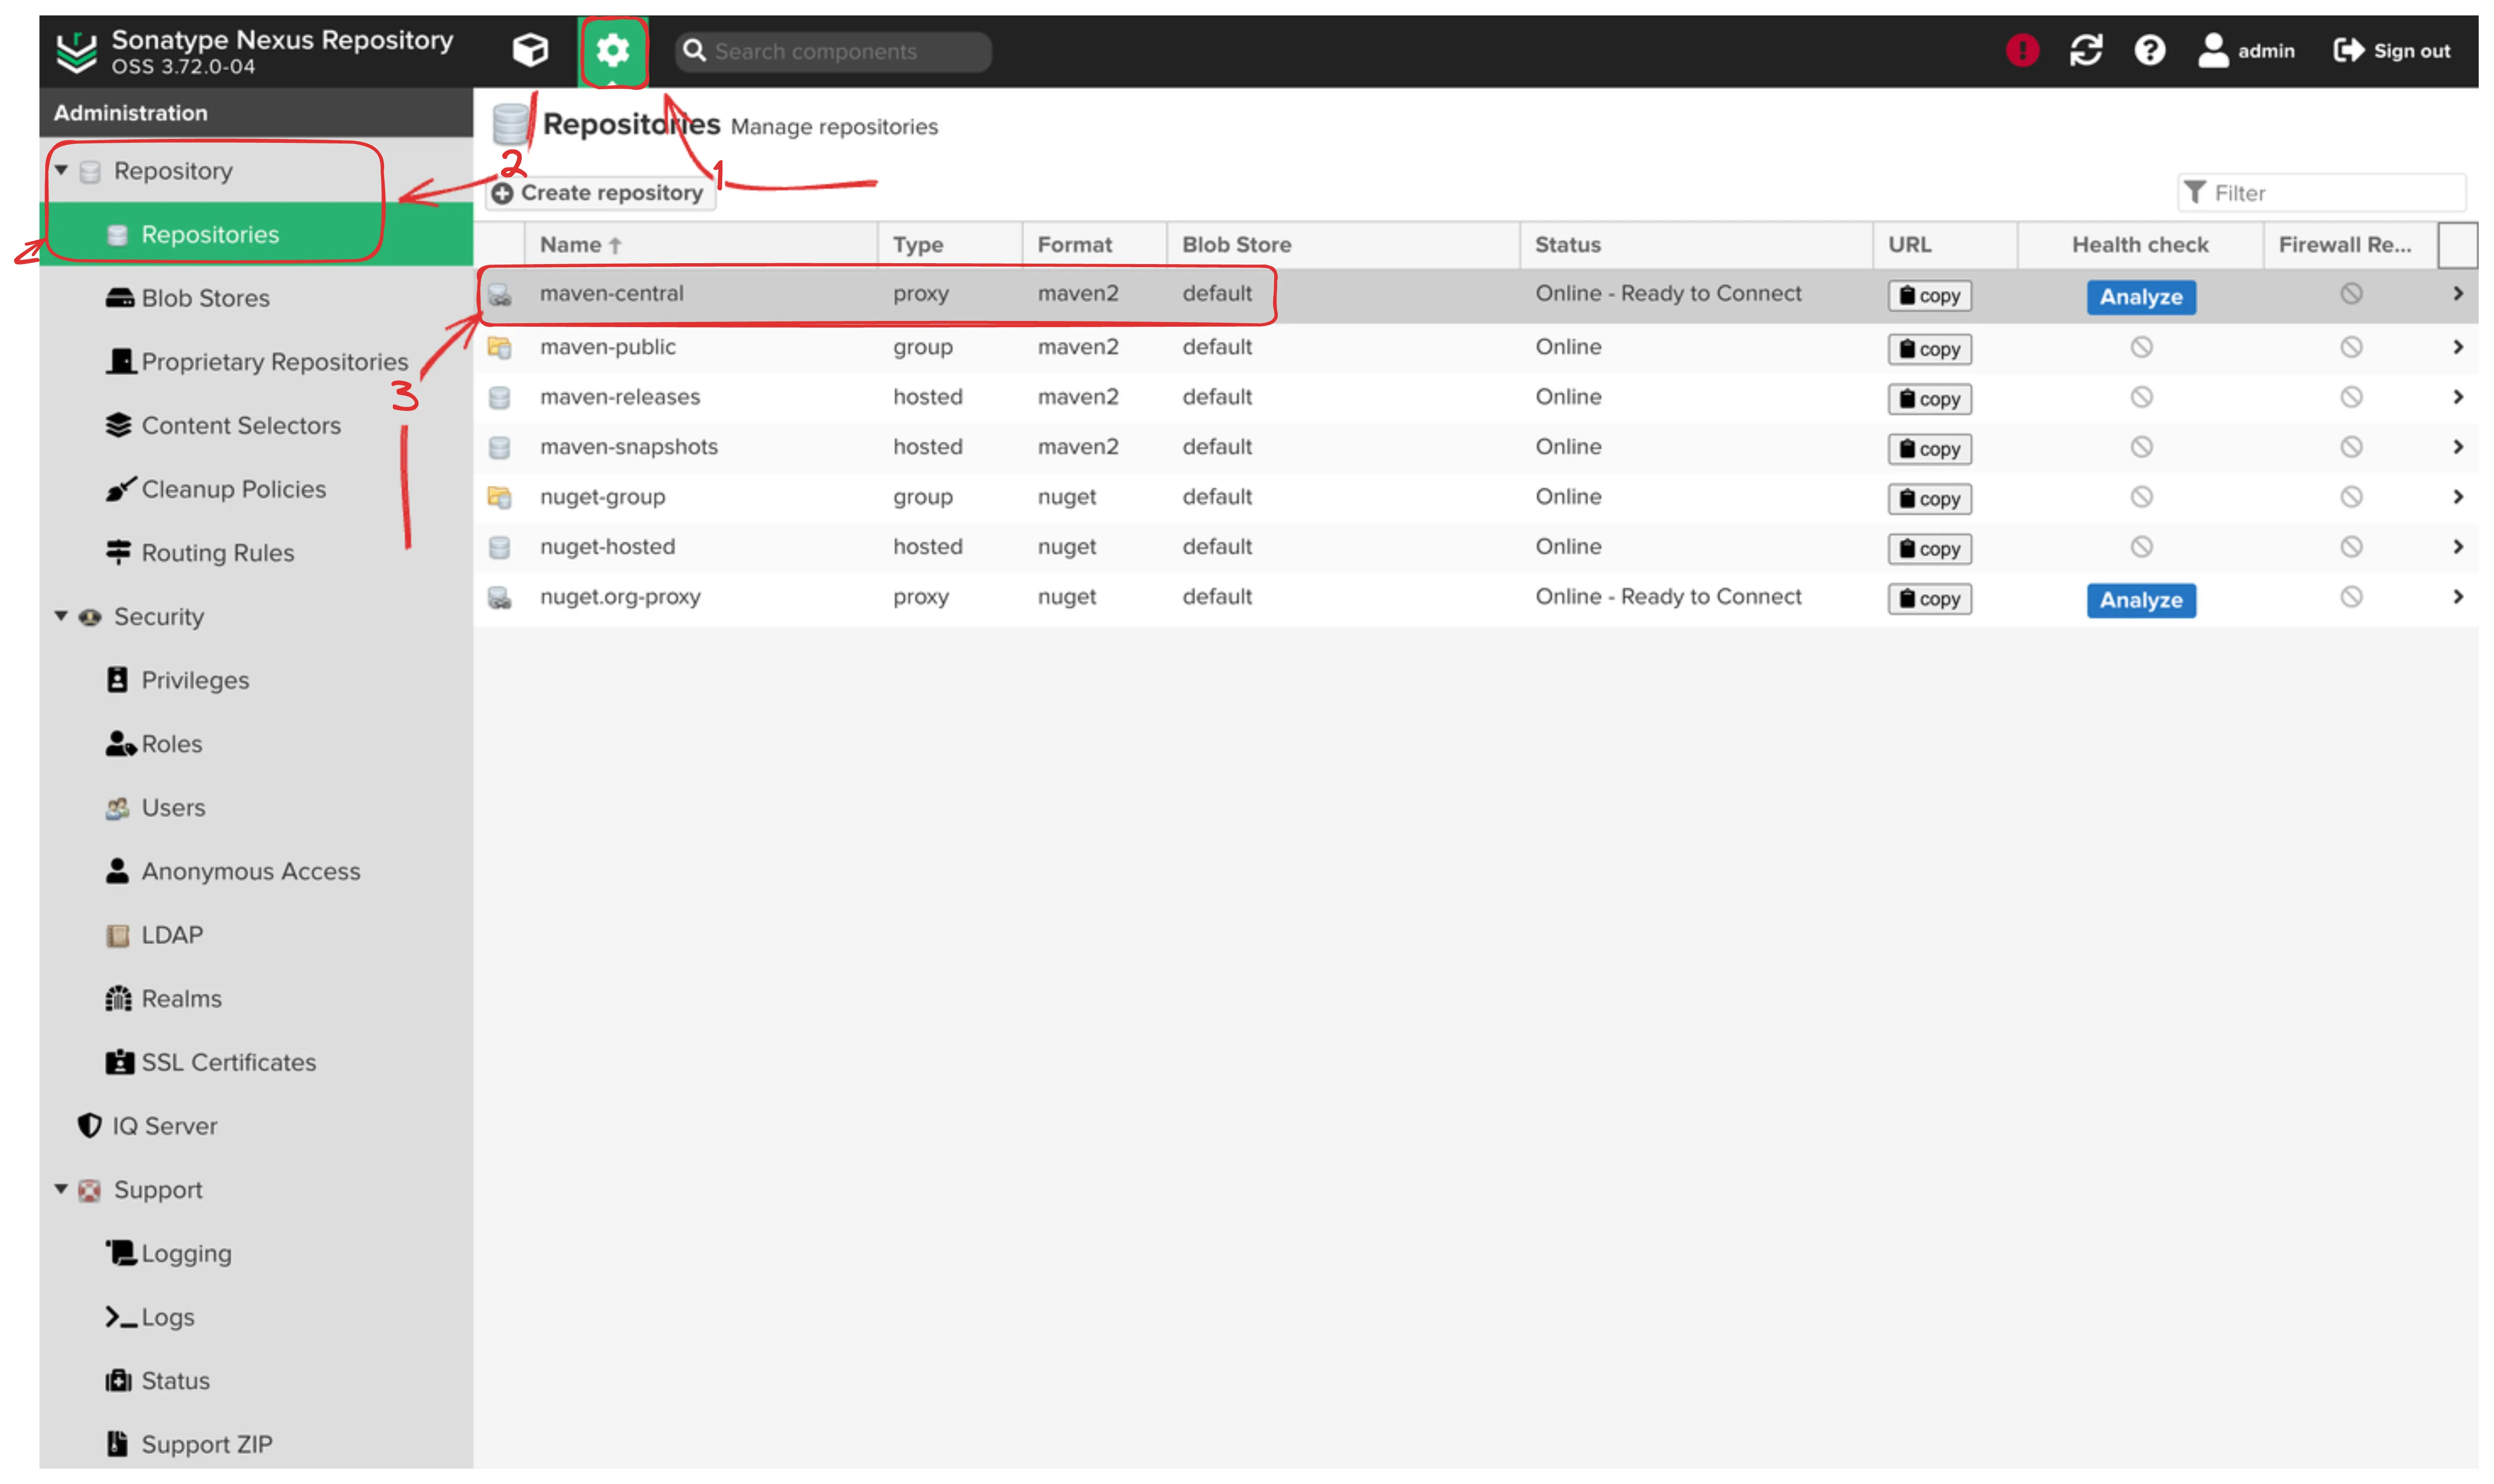Open nuget-group details via row chevron

coord(2457,497)
